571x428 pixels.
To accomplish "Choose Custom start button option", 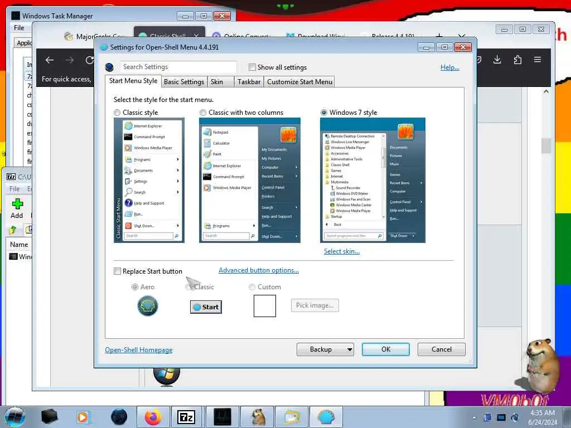I will point(251,287).
